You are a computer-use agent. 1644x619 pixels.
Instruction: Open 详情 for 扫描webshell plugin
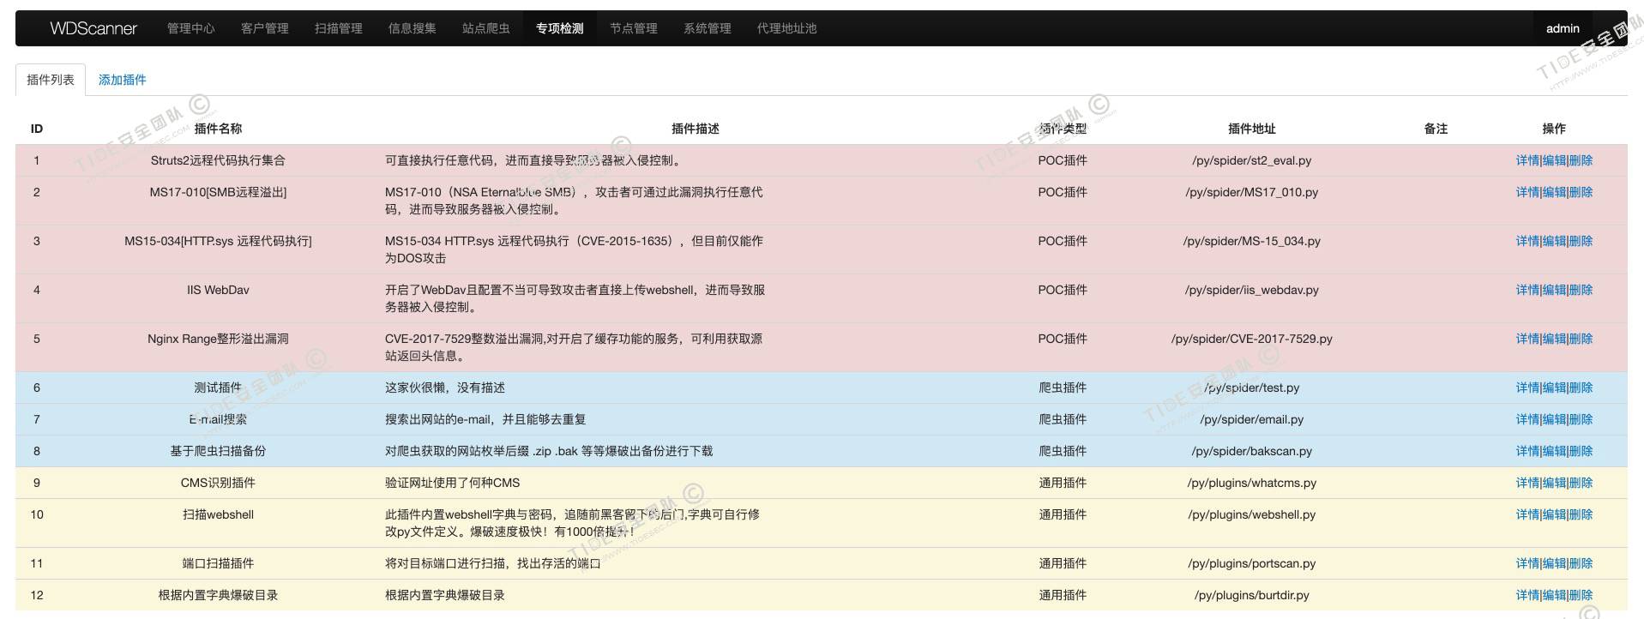[x=1527, y=514]
